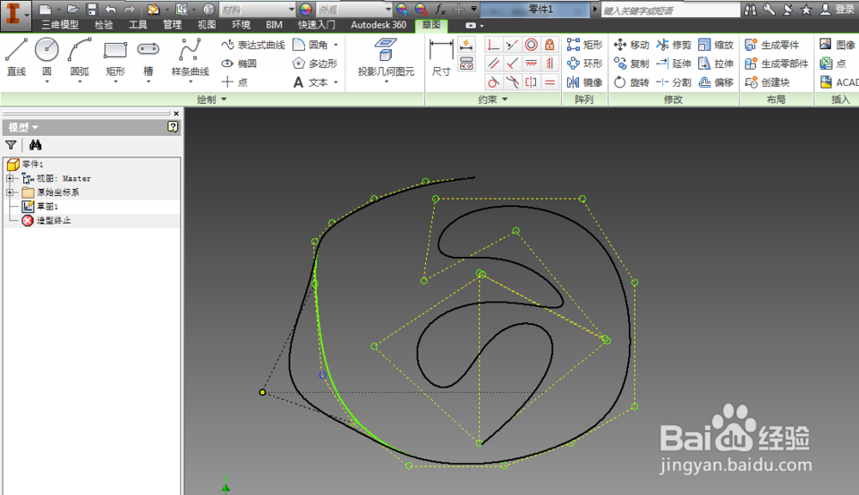This screenshot has width=859, height=495.
Task: Open the 文本 text tool dropdown arrow
Action: 336,82
